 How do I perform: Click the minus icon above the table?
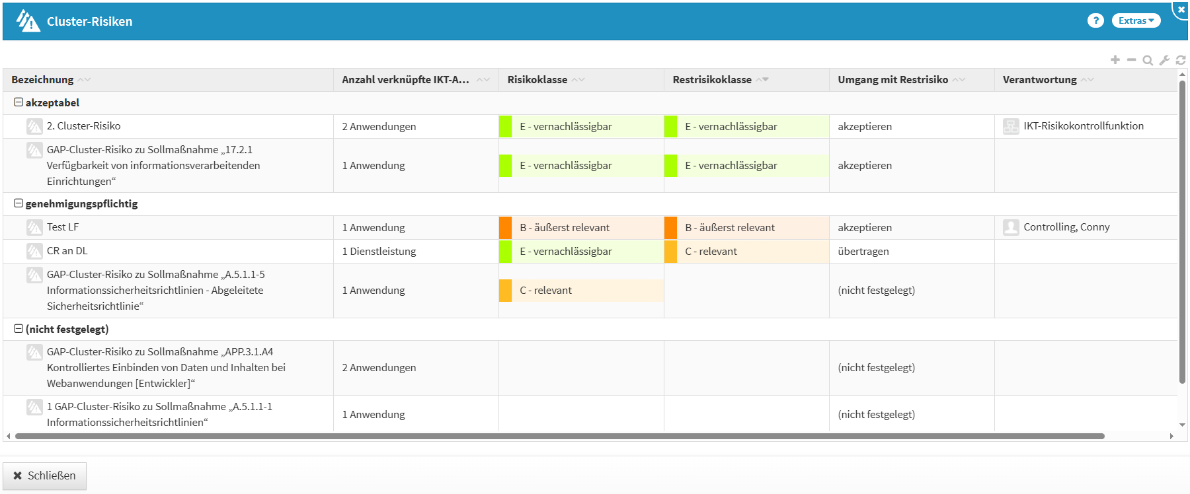click(1132, 60)
